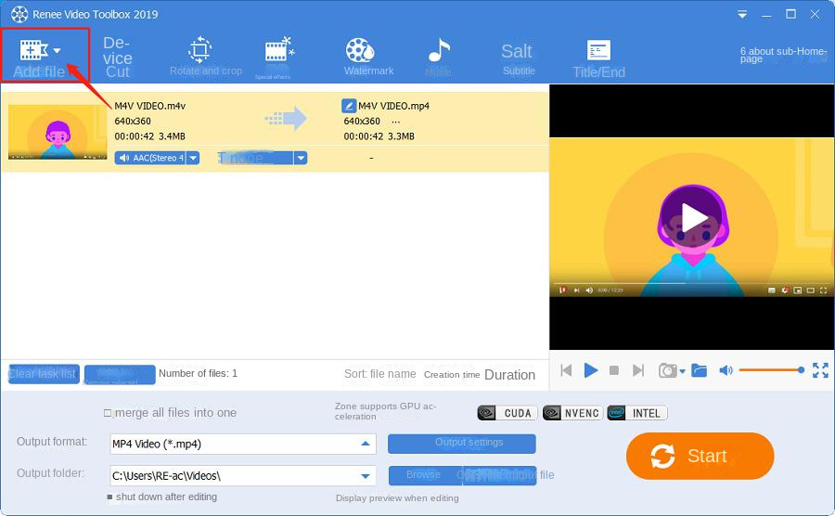Viewport: 835px width, 516px height.
Task: Toggle fullscreen preview icon
Action: click(820, 370)
